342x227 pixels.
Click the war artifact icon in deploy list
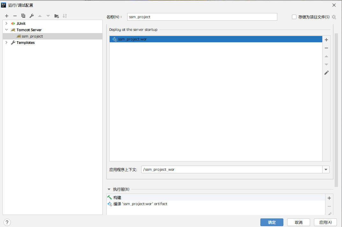click(114, 39)
